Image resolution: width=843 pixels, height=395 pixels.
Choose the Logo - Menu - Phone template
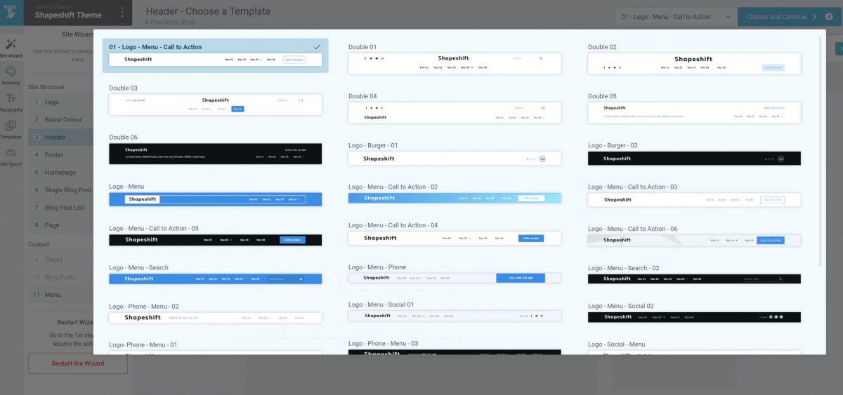(455, 278)
